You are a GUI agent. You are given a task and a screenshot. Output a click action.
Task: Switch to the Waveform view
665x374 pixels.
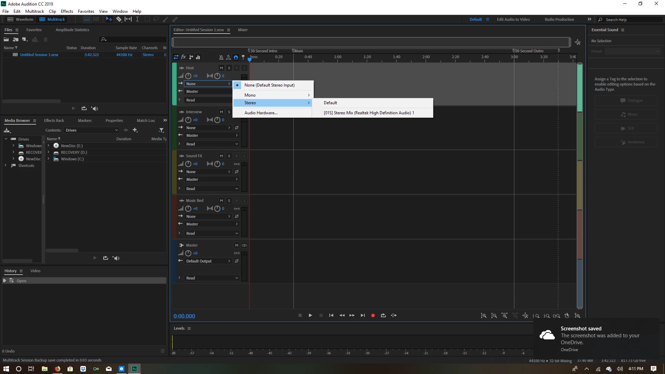pos(21,19)
